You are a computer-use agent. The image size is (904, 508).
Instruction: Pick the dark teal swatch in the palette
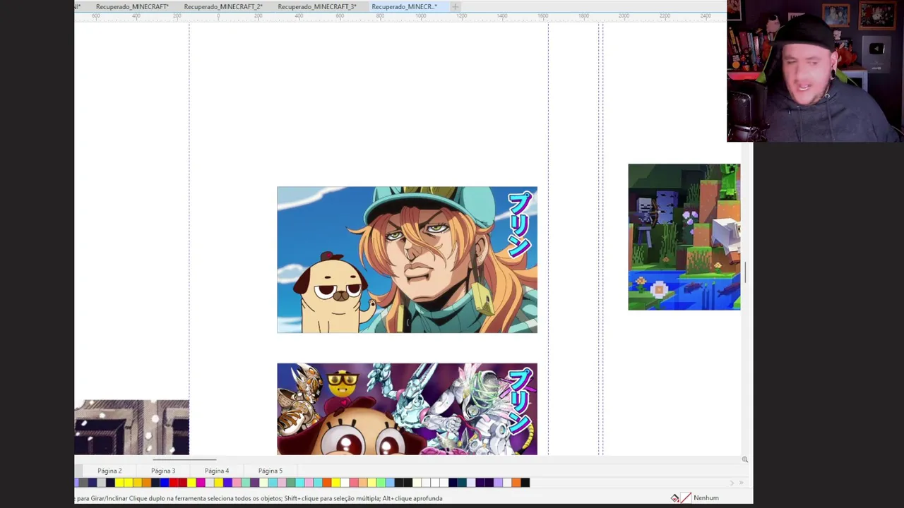462,483
